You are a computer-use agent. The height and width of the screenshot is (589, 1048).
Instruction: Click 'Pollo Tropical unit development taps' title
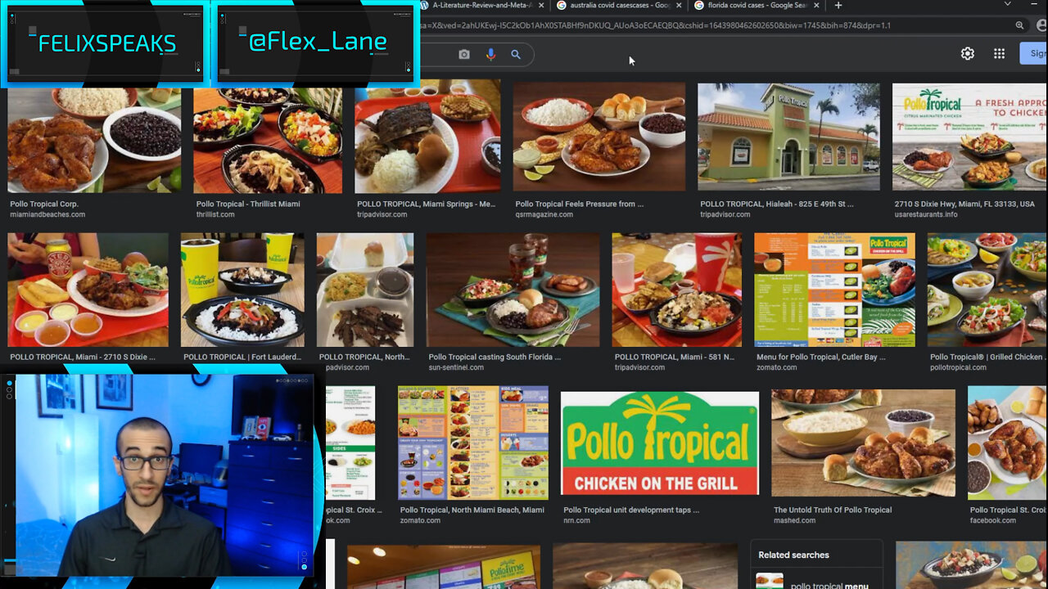click(x=631, y=510)
